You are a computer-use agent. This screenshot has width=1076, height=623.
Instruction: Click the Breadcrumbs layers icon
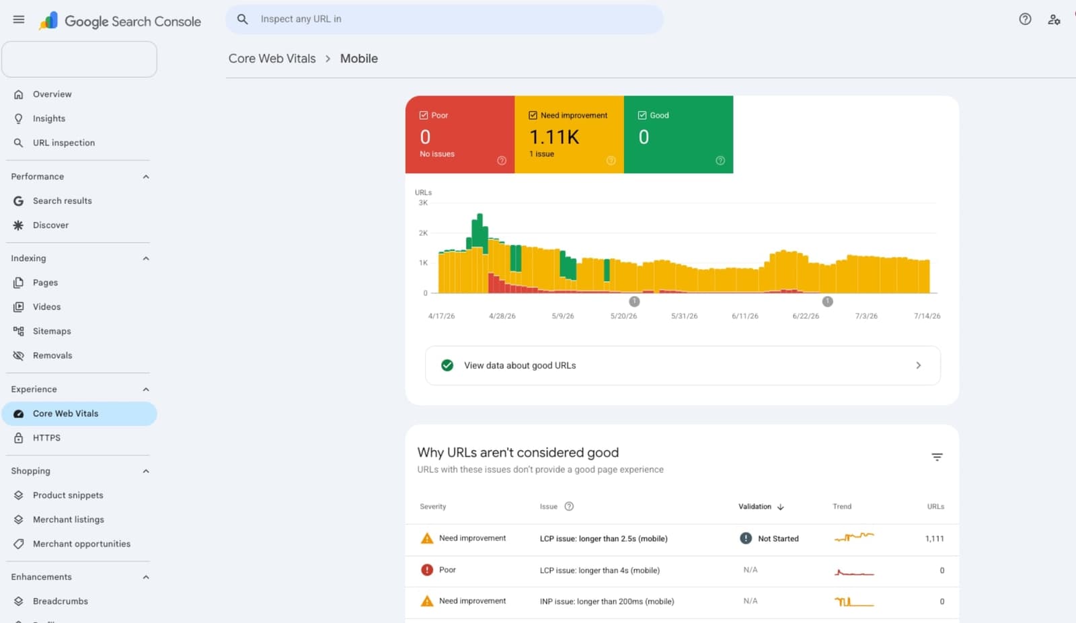pos(19,601)
